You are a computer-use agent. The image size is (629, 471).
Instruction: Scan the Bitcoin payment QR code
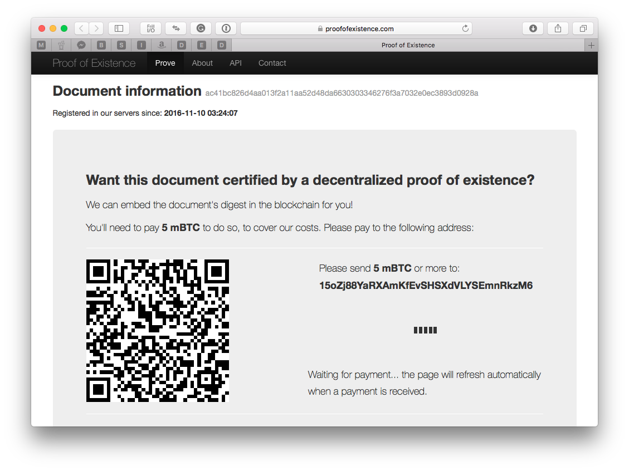coord(157,330)
